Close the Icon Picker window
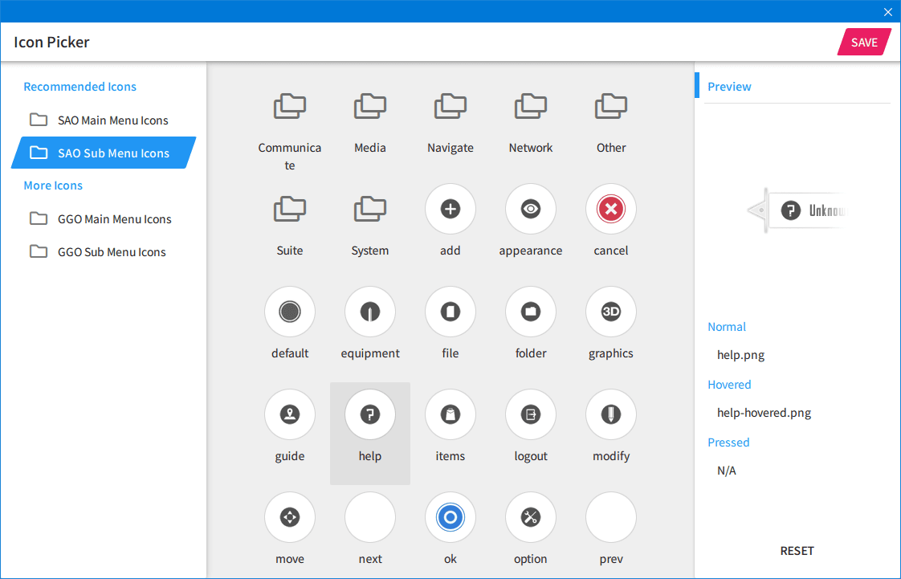The width and height of the screenshot is (901, 579). (x=888, y=11)
